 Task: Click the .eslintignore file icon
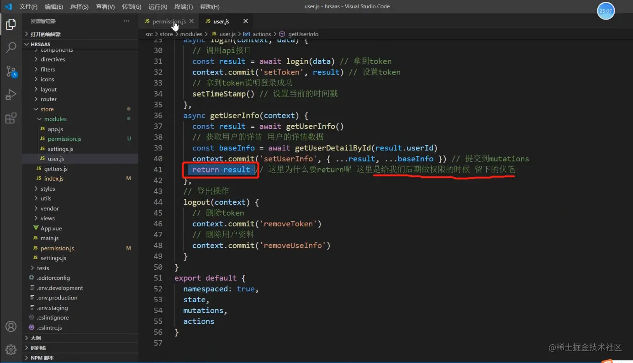coord(32,317)
